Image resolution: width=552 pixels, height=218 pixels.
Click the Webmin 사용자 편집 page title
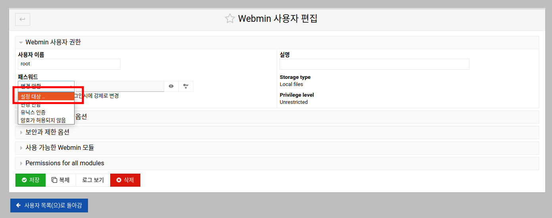(x=278, y=19)
